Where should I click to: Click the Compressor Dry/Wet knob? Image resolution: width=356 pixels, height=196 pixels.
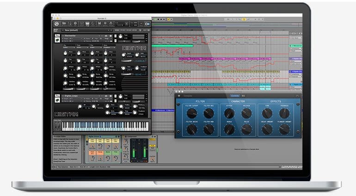[153, 160]
